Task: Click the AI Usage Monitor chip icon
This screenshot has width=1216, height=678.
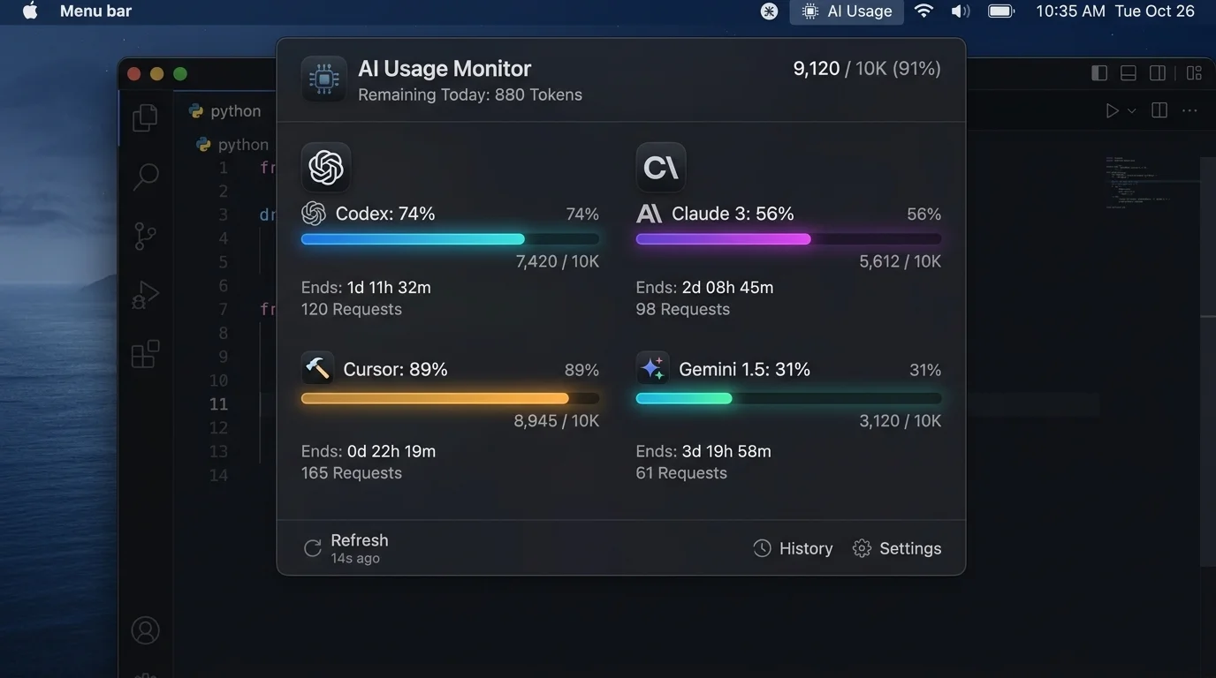Action: 323,79
